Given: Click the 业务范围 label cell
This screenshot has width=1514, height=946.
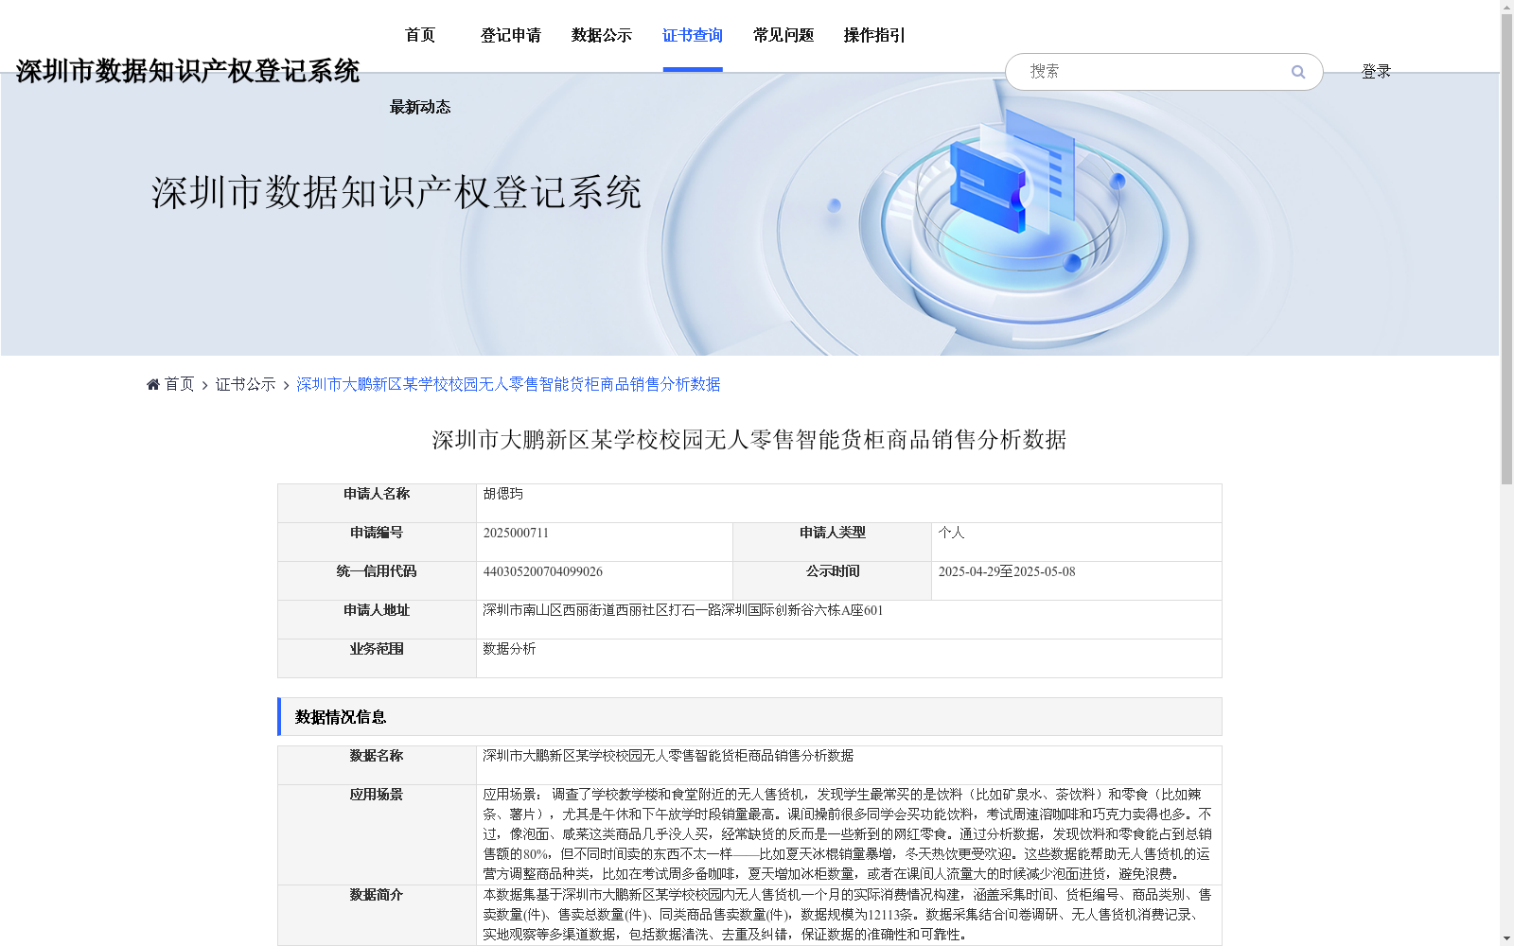Looking at the screenshot, I should (x=377, y=658).
